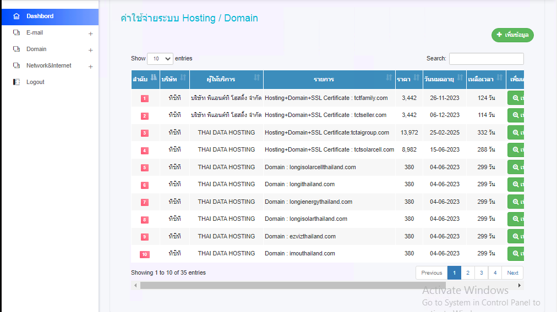The width and height of the screenshot is (557, 312).
Task: Click expiry date 25-02-2025 cell
Action: [x=445, y=132]
